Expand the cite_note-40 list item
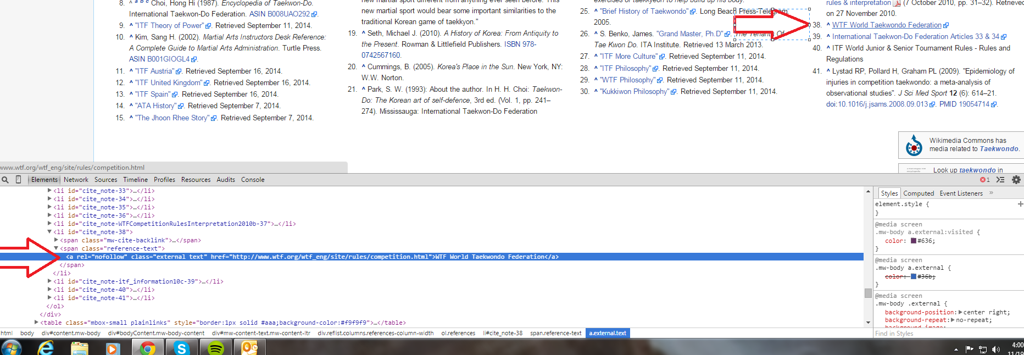This screenshot has width=1024, height=355. coord(49,290)
